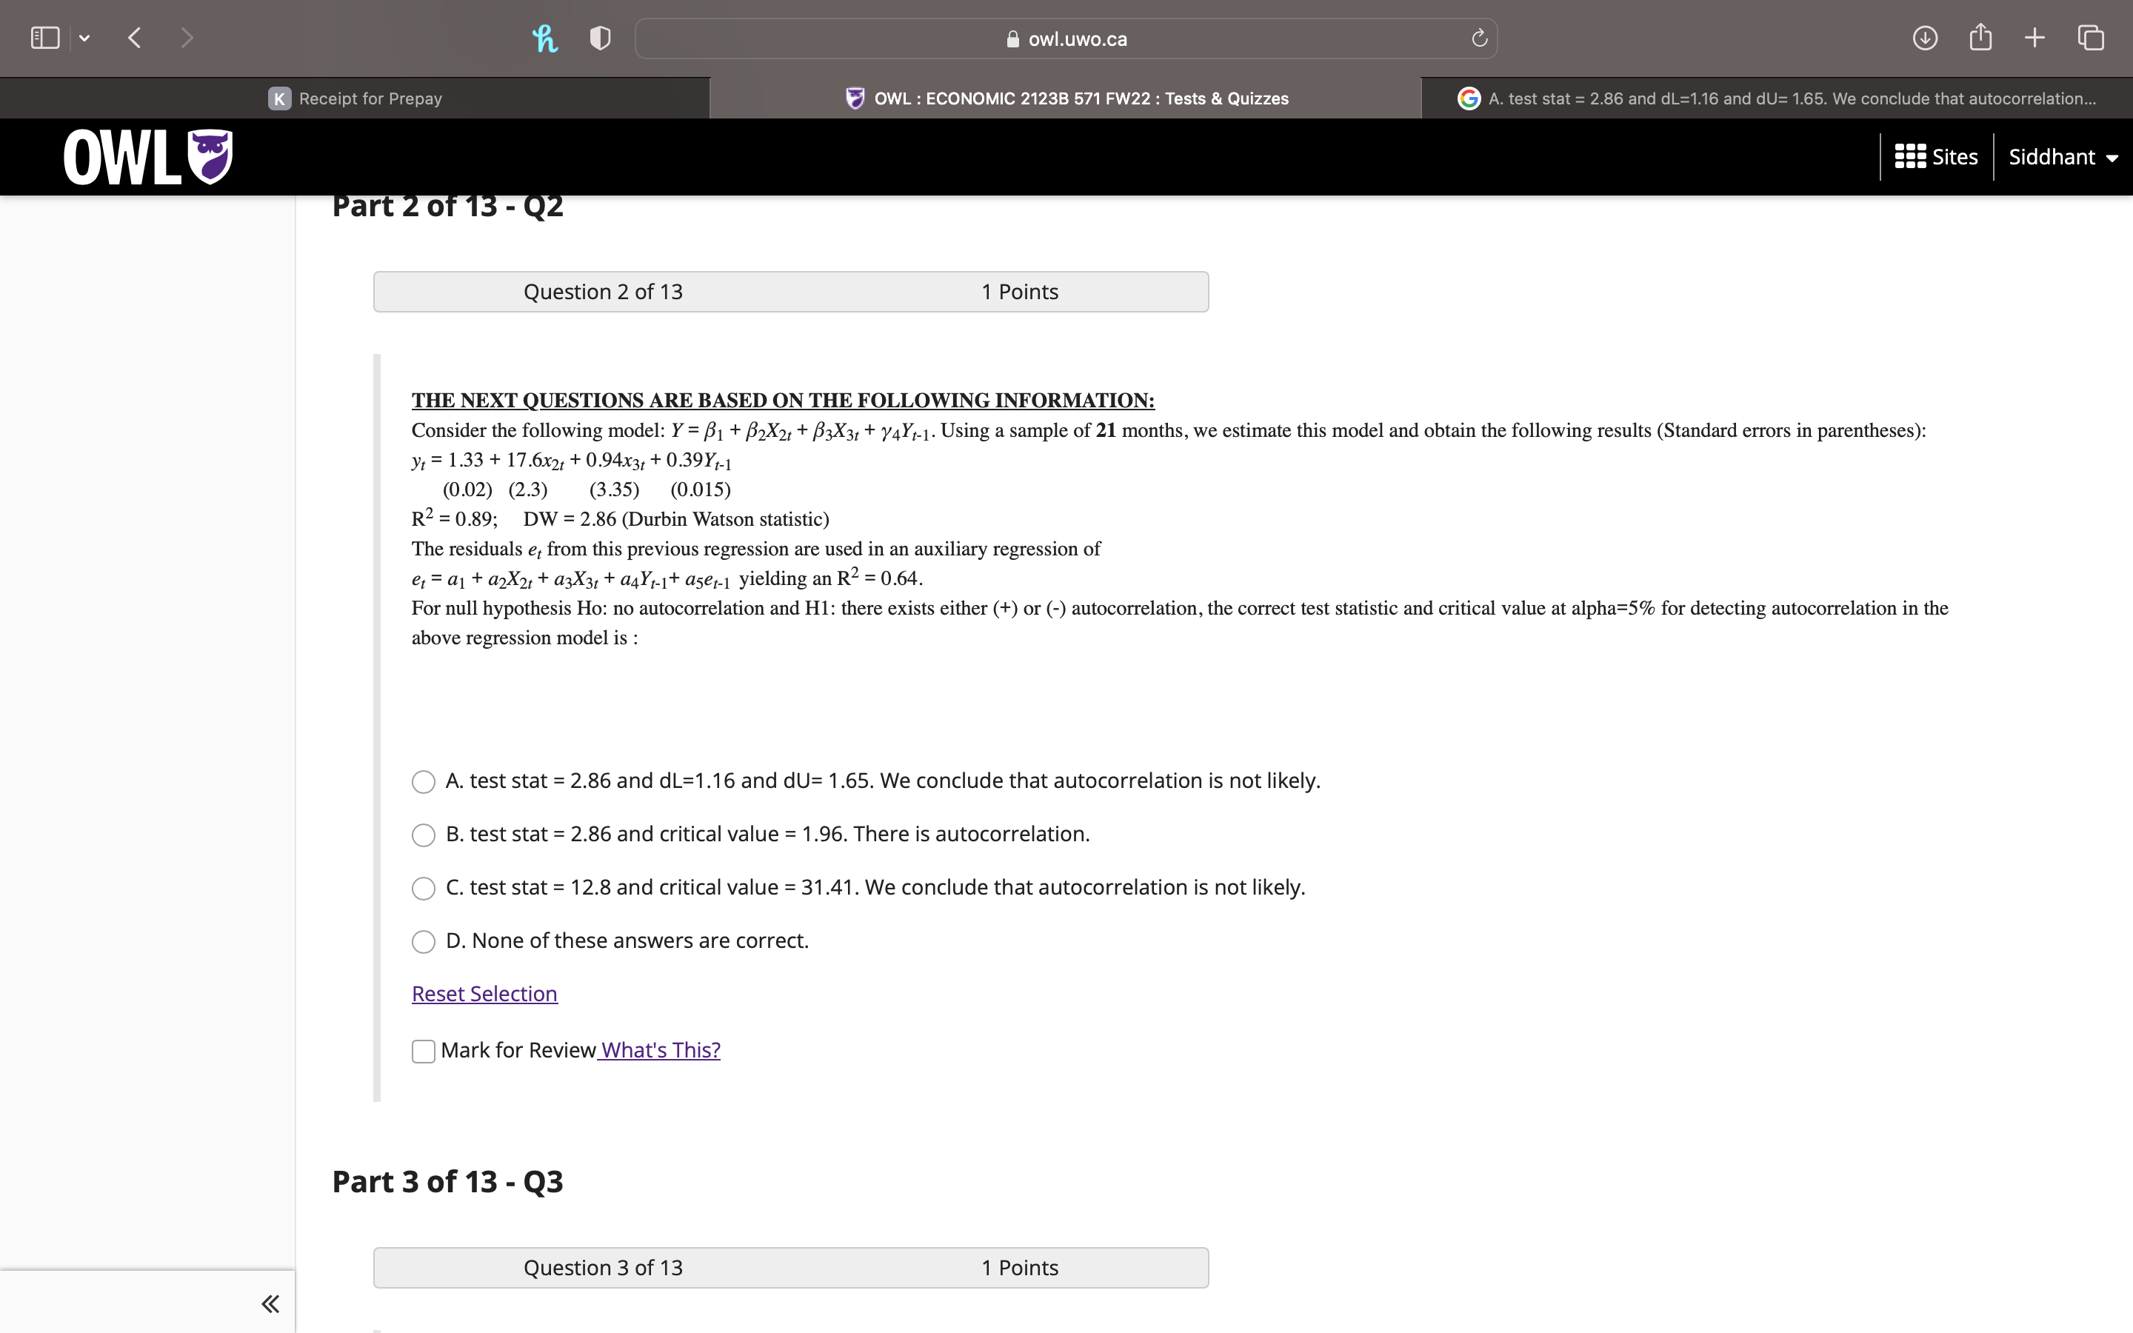Click the Part 3 of 13 - Q3 heading

[448, 1181]
